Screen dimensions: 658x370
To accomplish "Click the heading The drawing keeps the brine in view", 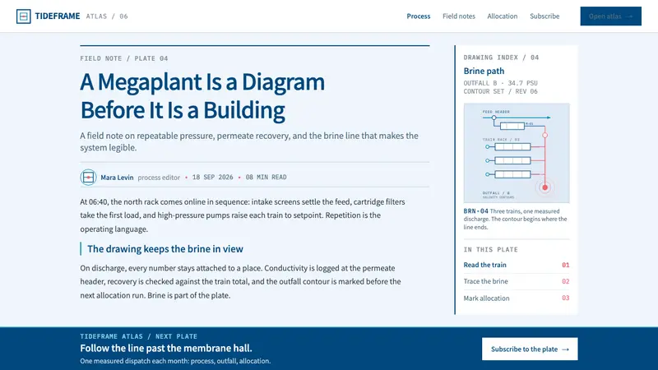I will [x=165, y=249].
